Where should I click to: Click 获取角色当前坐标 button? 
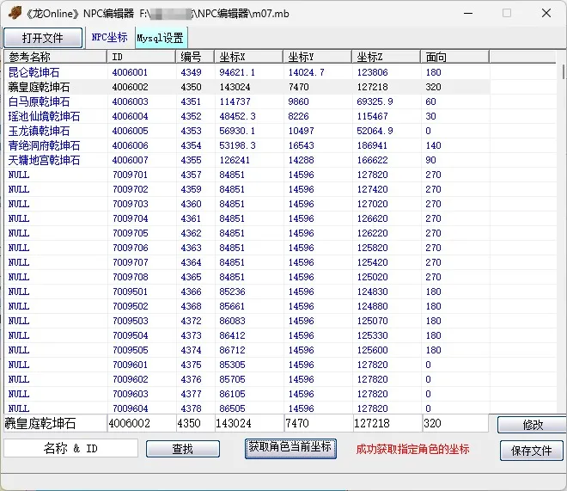[290, 448]
